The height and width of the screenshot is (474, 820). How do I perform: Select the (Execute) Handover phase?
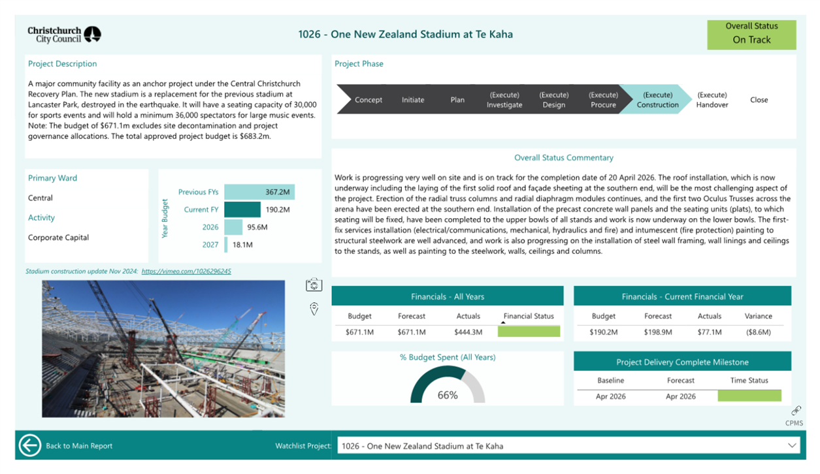coord(712,100)
